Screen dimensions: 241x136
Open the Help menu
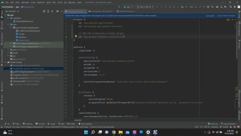tap(79, 2)
